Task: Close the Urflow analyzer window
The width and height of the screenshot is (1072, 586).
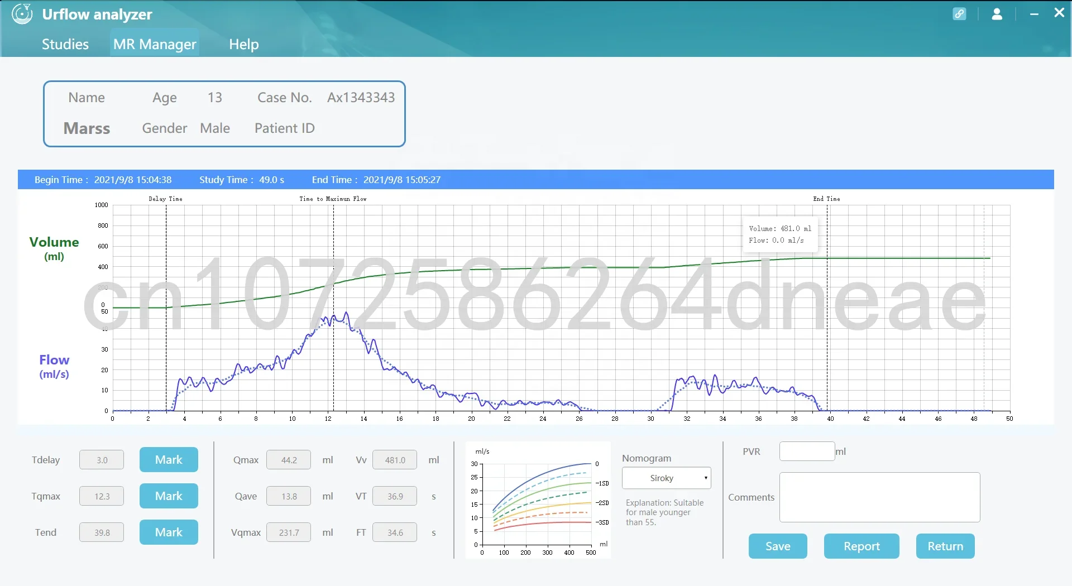Action: coord(1059,13)
